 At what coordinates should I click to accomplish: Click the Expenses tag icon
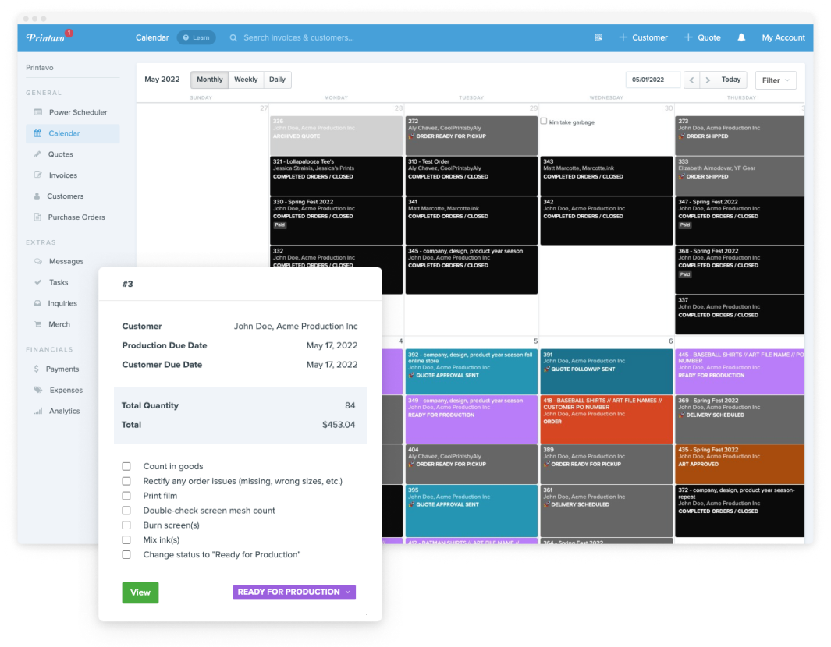tap(38, 390)
